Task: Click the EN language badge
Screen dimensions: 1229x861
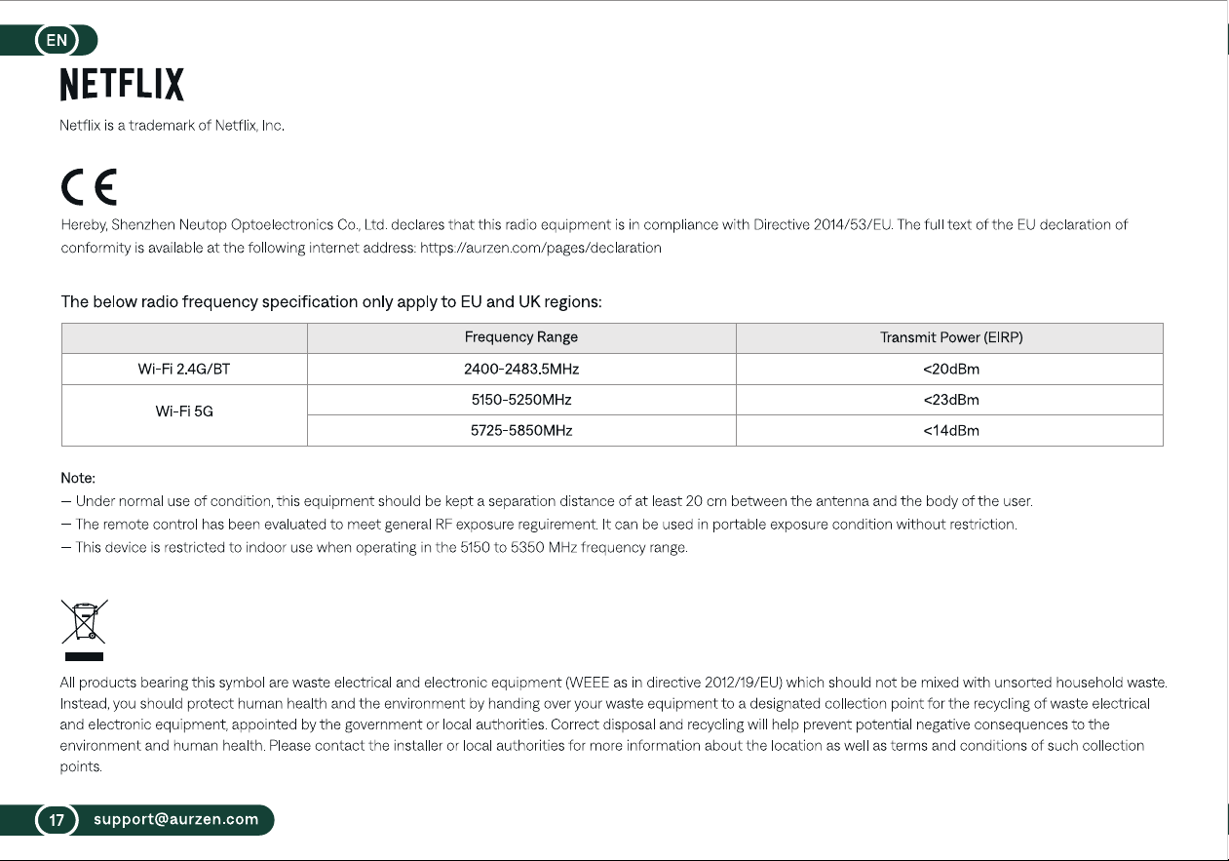Action: 58,41
